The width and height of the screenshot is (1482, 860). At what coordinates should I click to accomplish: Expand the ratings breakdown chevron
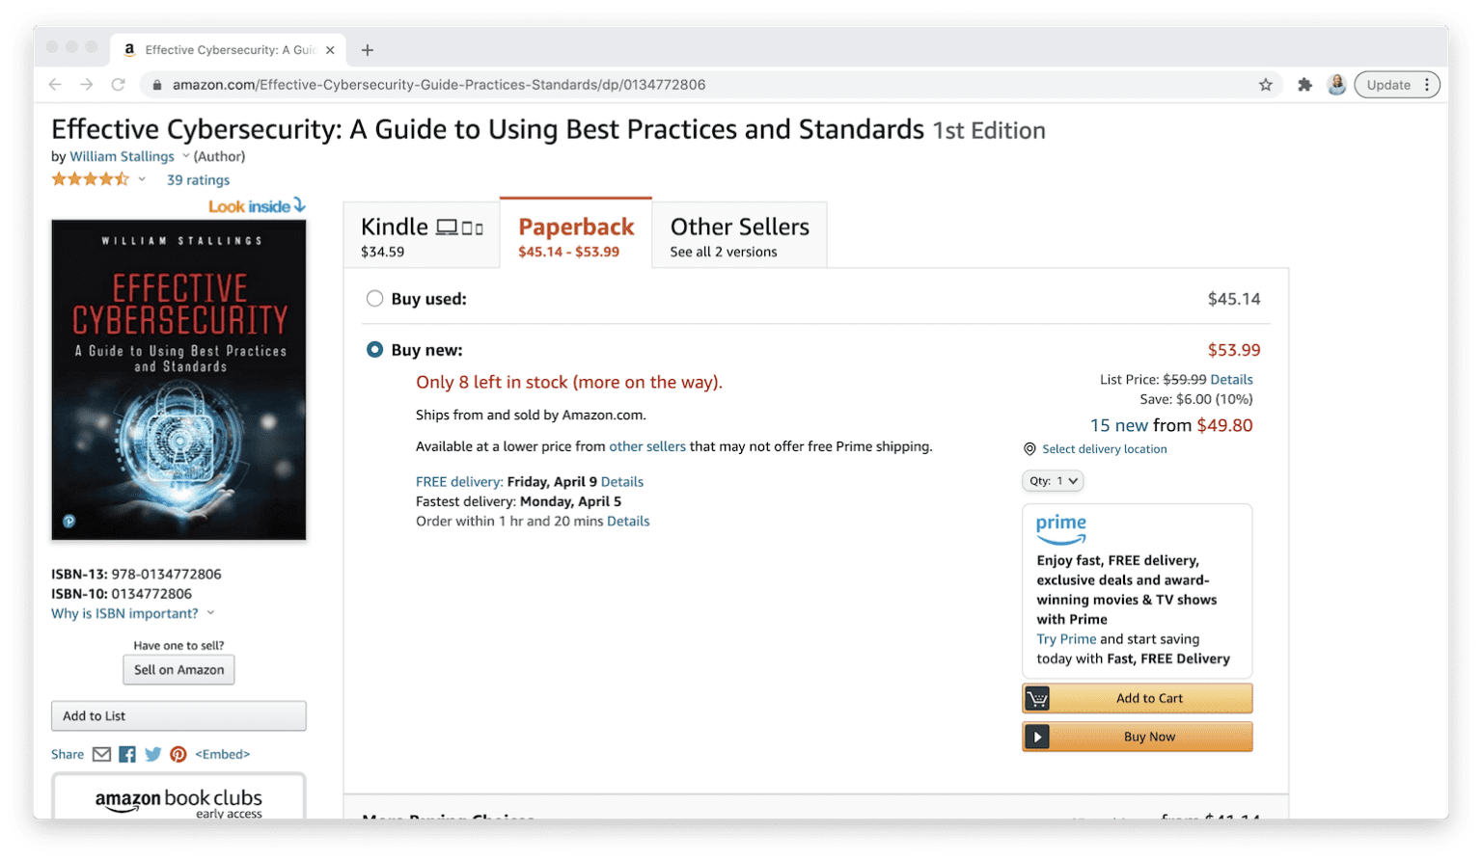(141, 178)
